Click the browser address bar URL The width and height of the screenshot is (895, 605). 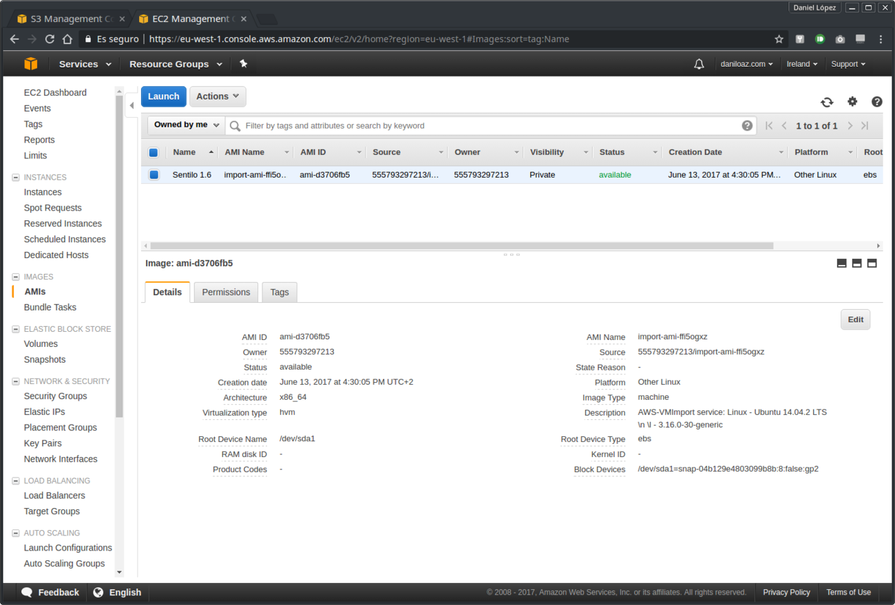(359, 39)
